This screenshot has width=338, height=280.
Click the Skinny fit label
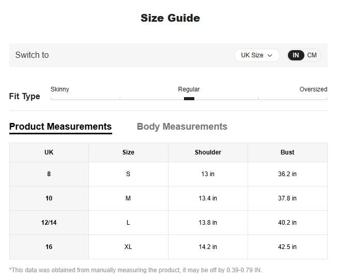[x=60, y=89]
